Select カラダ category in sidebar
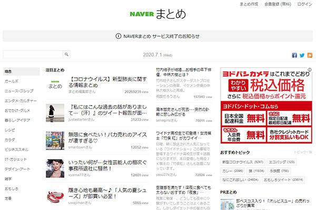 9,140
